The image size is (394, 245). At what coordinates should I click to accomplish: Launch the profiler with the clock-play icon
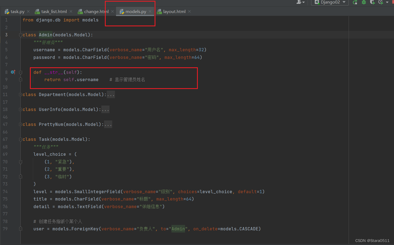pos(381,2)
